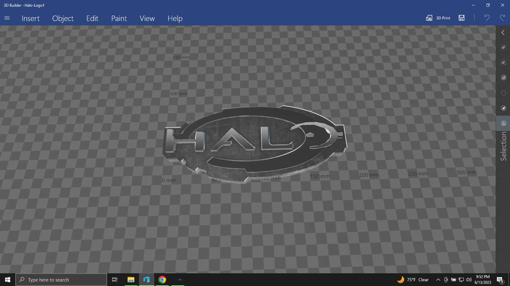Open the Paint menu
The height and width of the screenshot is (286, 510).
pos(119,18)
